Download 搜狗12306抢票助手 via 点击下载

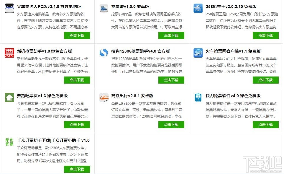(x=171, y=80)
